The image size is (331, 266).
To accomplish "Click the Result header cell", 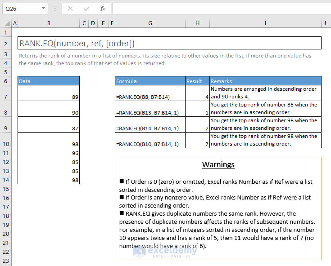I will click(x=197, y=81).
